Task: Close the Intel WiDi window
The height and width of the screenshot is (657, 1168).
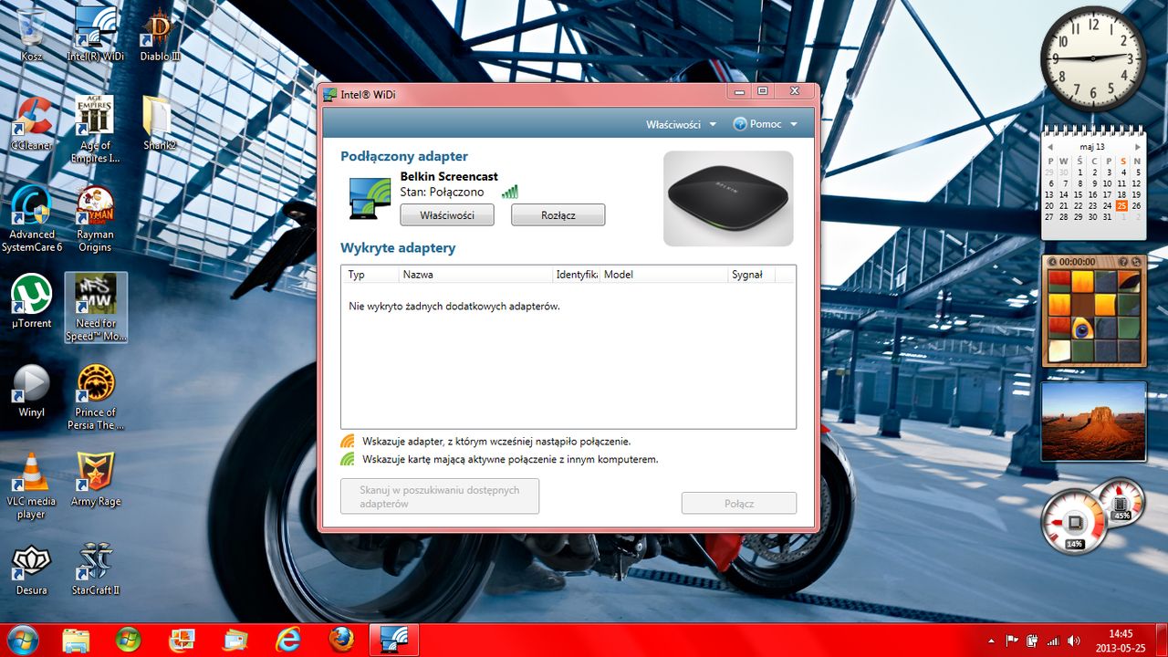Action: click(795, 91)
